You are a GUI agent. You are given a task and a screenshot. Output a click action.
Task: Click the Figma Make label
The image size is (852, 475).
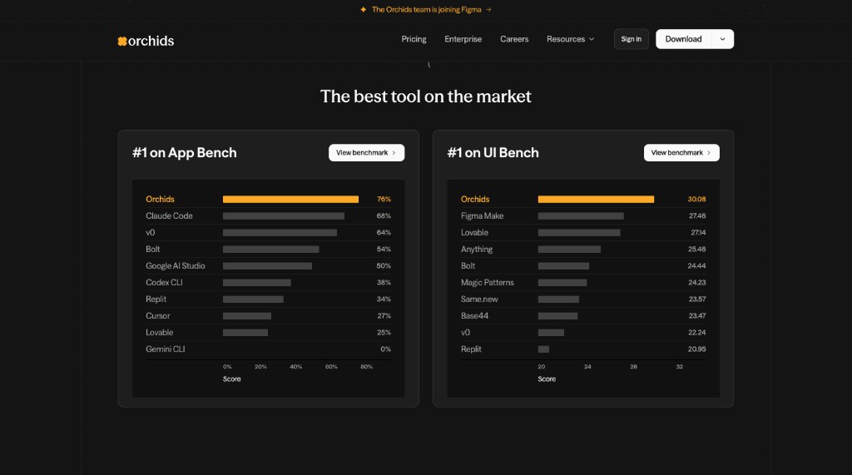[482, 215]
